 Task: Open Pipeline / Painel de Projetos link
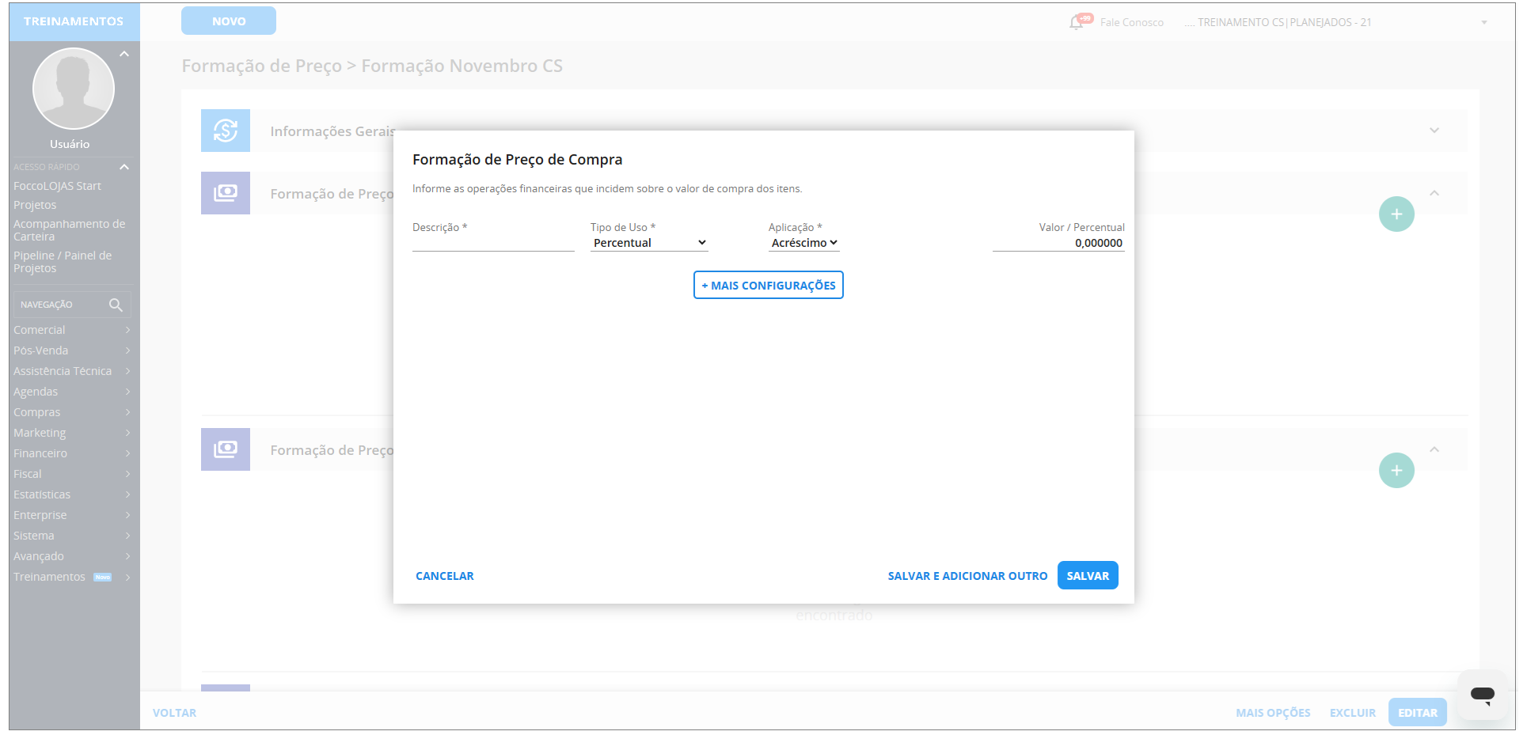[63, 262]
